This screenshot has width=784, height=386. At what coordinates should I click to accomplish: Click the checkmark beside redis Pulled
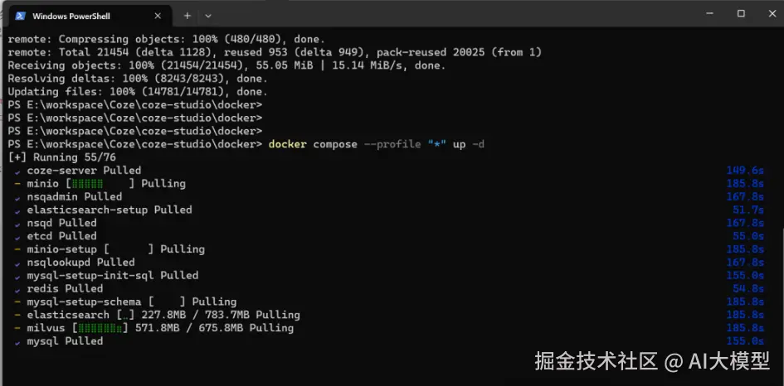pyautogui.click(x=17, y=290)
